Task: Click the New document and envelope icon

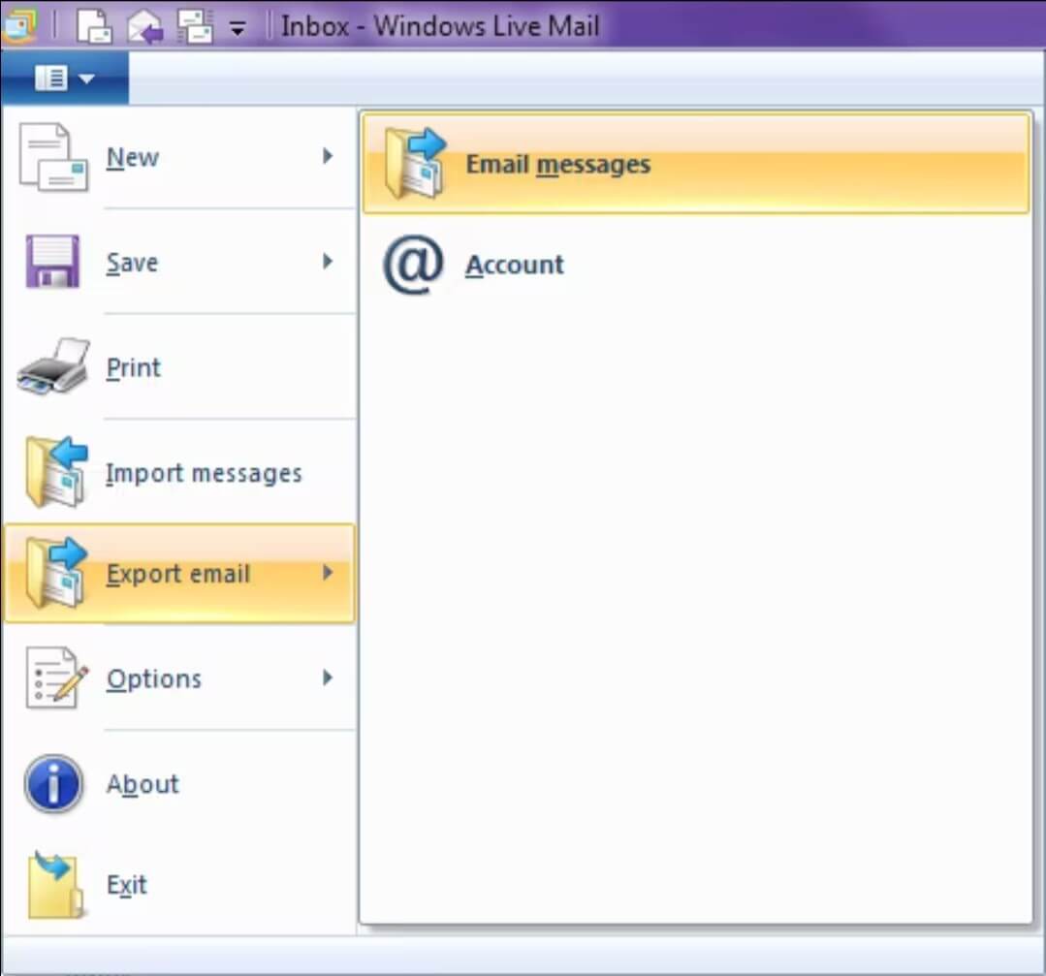Action: [53, 157]
